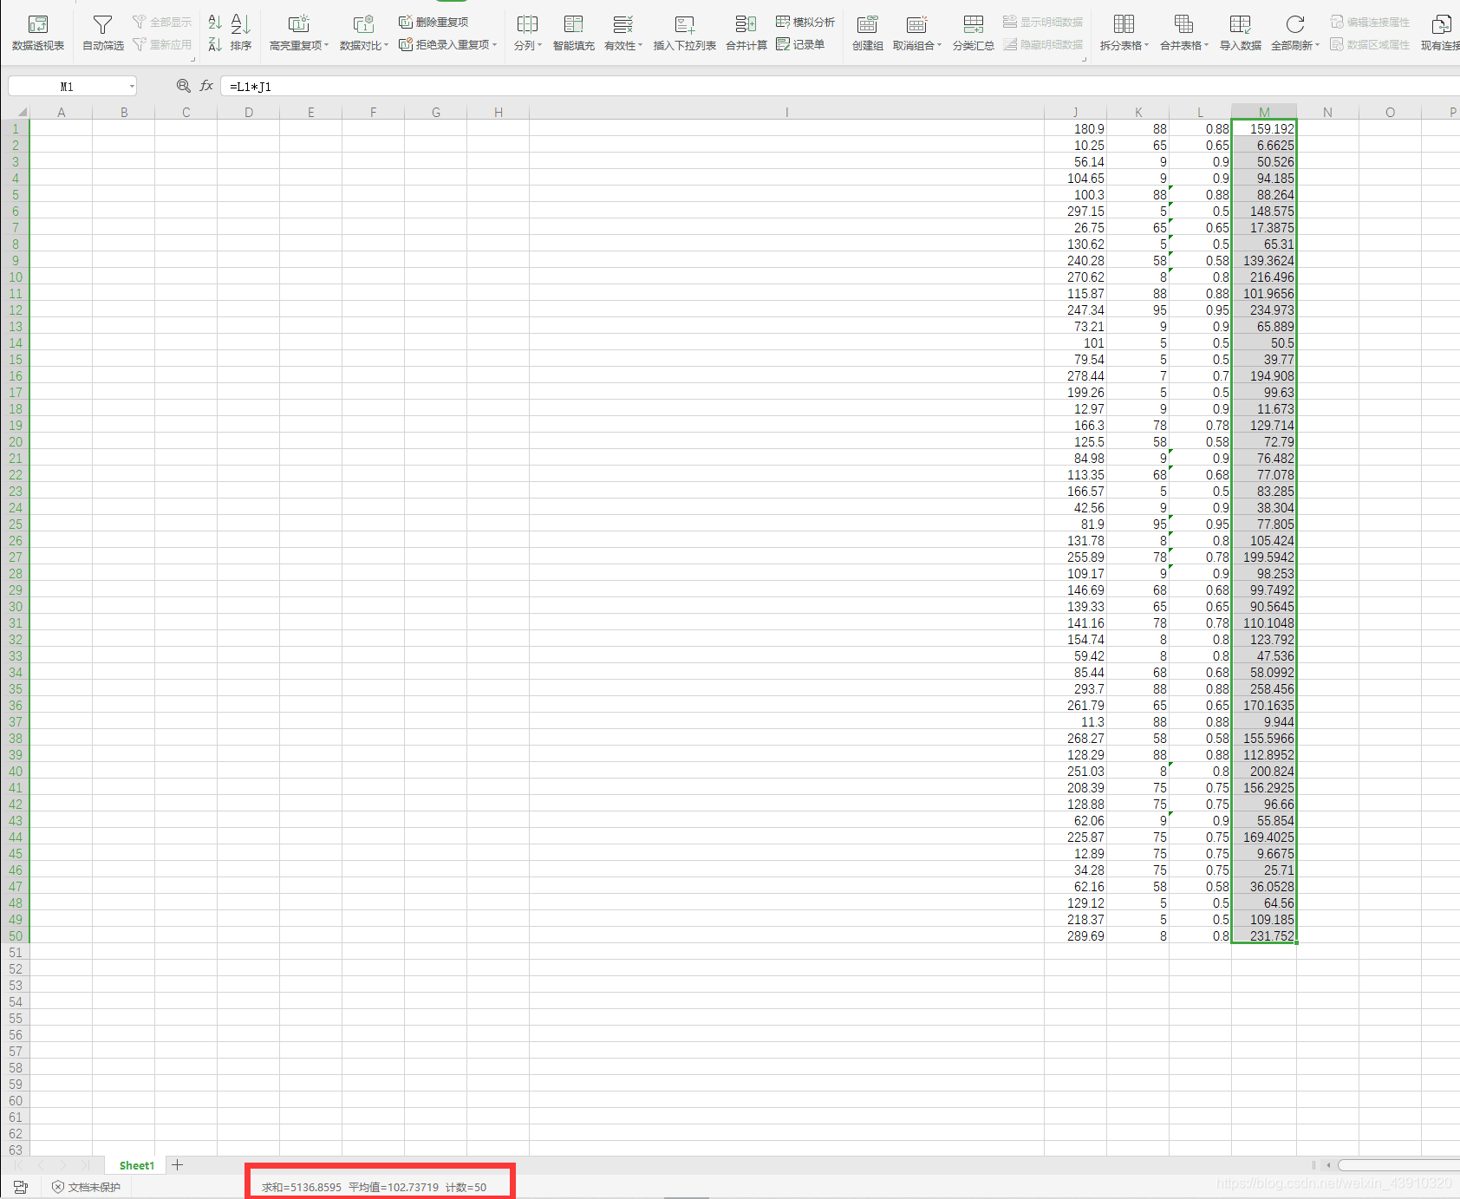Image resolution: width=1460 pixels, height=1199 pixels.
Task: Click into the formula bar showing =L1*J1
Action: coord(839,86)
